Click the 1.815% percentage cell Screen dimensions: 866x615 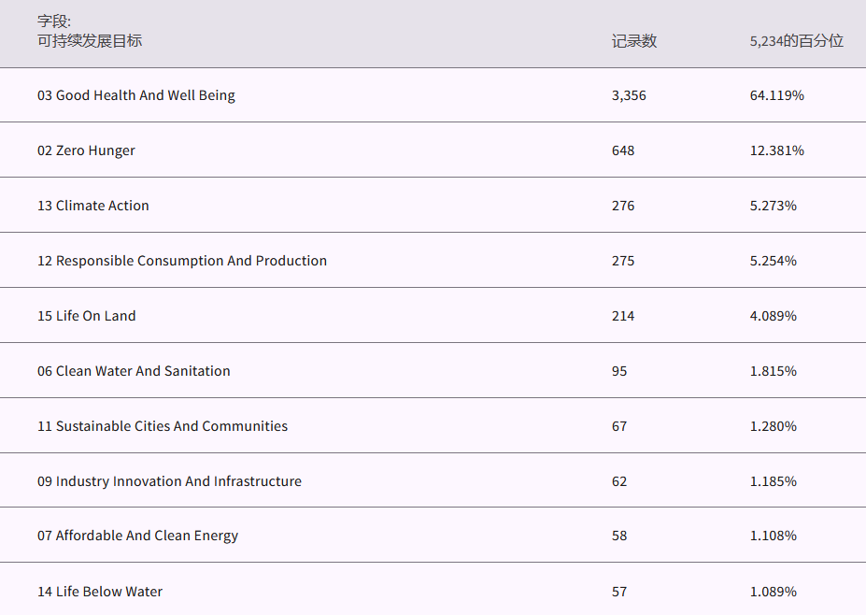(773, 371)
